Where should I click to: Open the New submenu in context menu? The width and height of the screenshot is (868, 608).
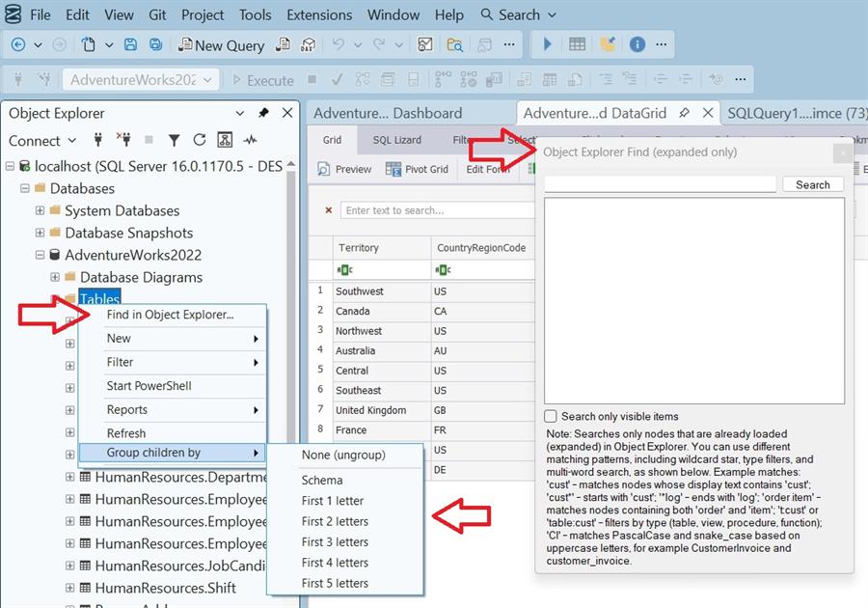[173, 339]
